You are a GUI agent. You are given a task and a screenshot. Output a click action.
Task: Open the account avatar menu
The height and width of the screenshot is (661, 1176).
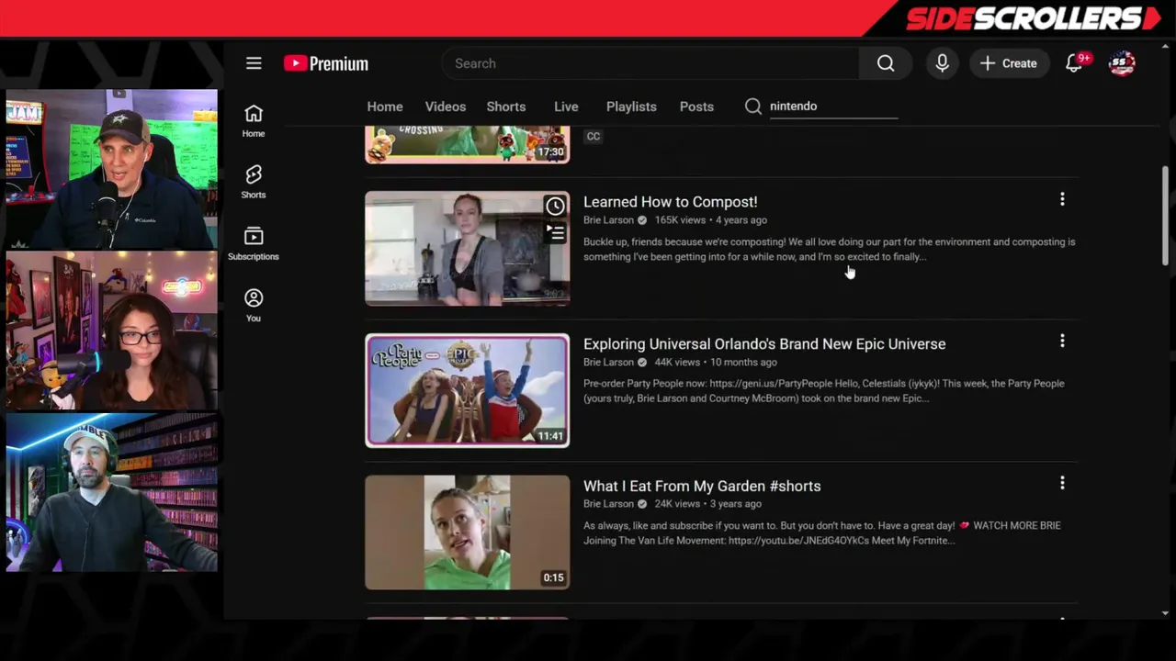[x=1122, y=63]
